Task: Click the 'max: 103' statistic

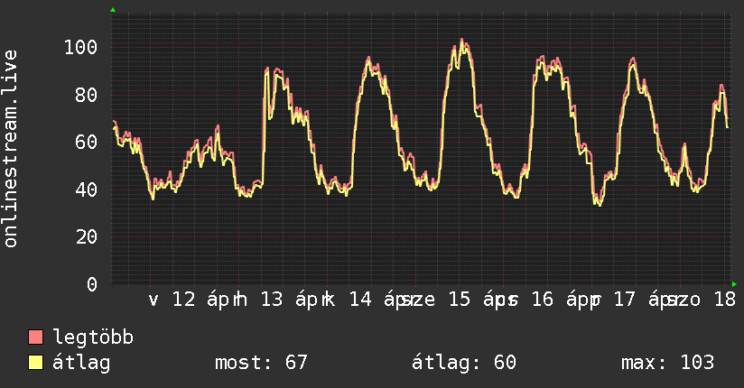Action: coord(667,363)
